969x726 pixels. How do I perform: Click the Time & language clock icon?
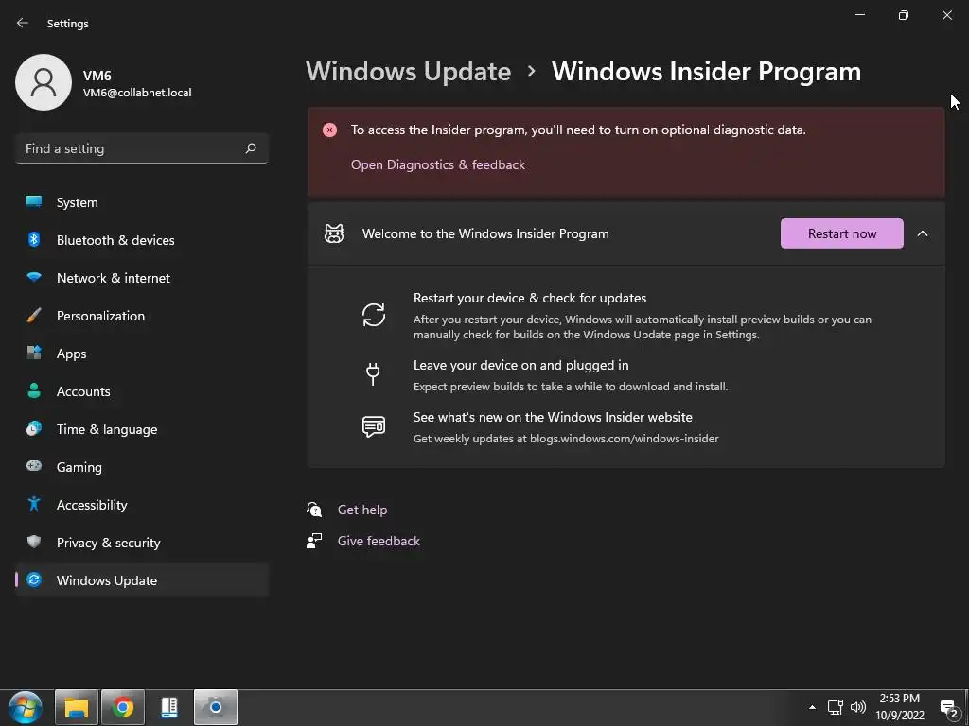click(34, 428)
